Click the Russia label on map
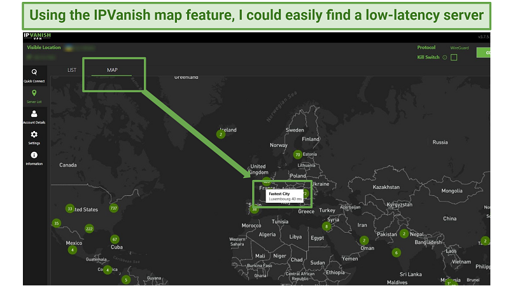Image resolution: width=513 pixels, height=288 pixels. [x=440, y=142]
